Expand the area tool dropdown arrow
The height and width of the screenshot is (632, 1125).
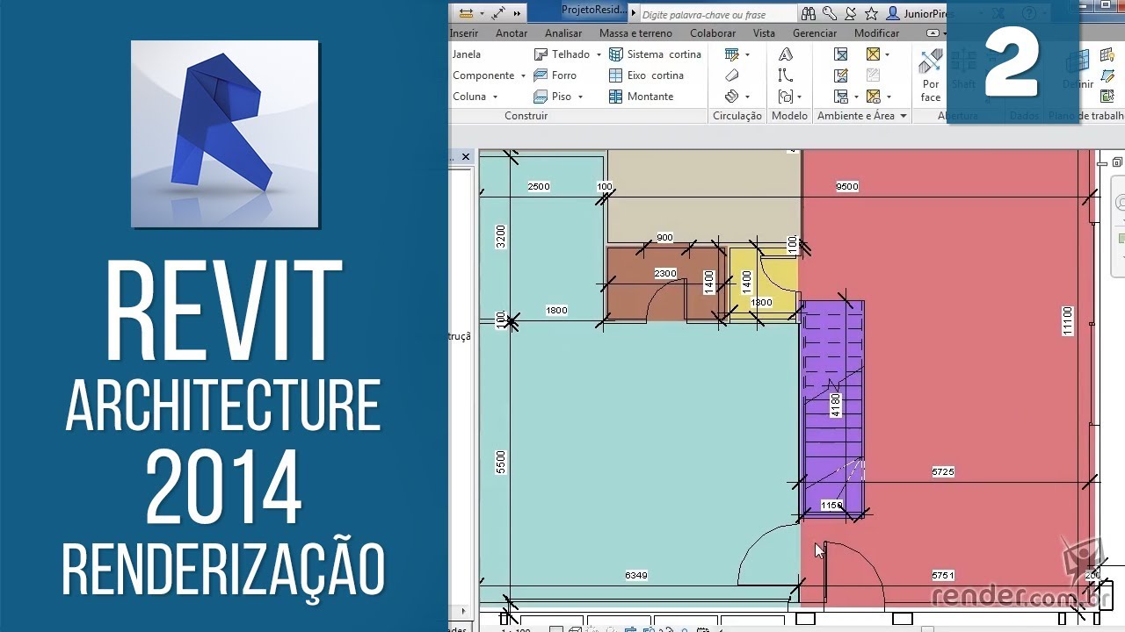click(x=888, y=54)
